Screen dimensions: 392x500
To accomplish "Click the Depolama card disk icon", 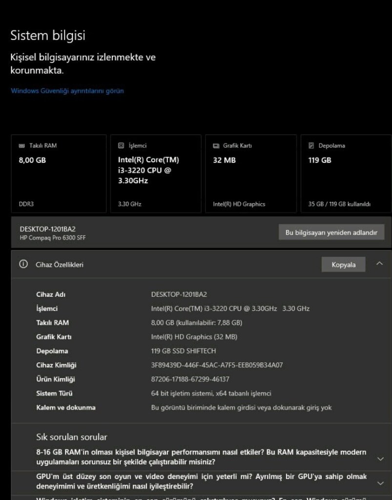I will coord(311,146).
